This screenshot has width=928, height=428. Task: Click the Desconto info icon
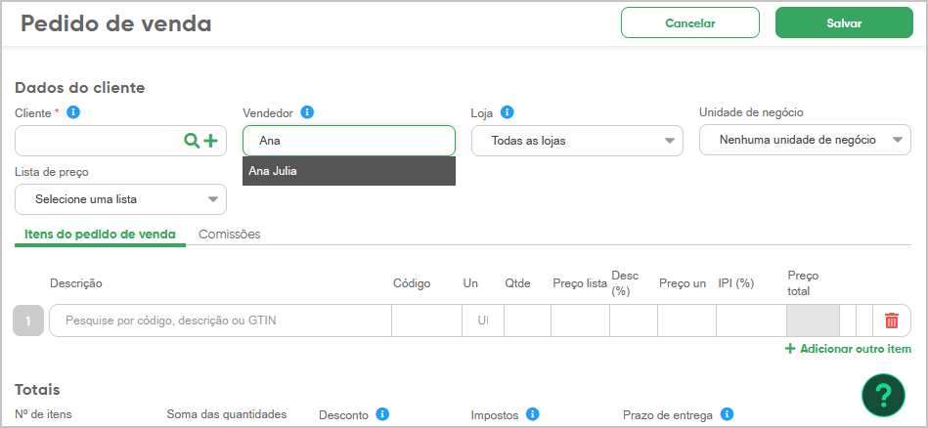(x=383, y=413)
